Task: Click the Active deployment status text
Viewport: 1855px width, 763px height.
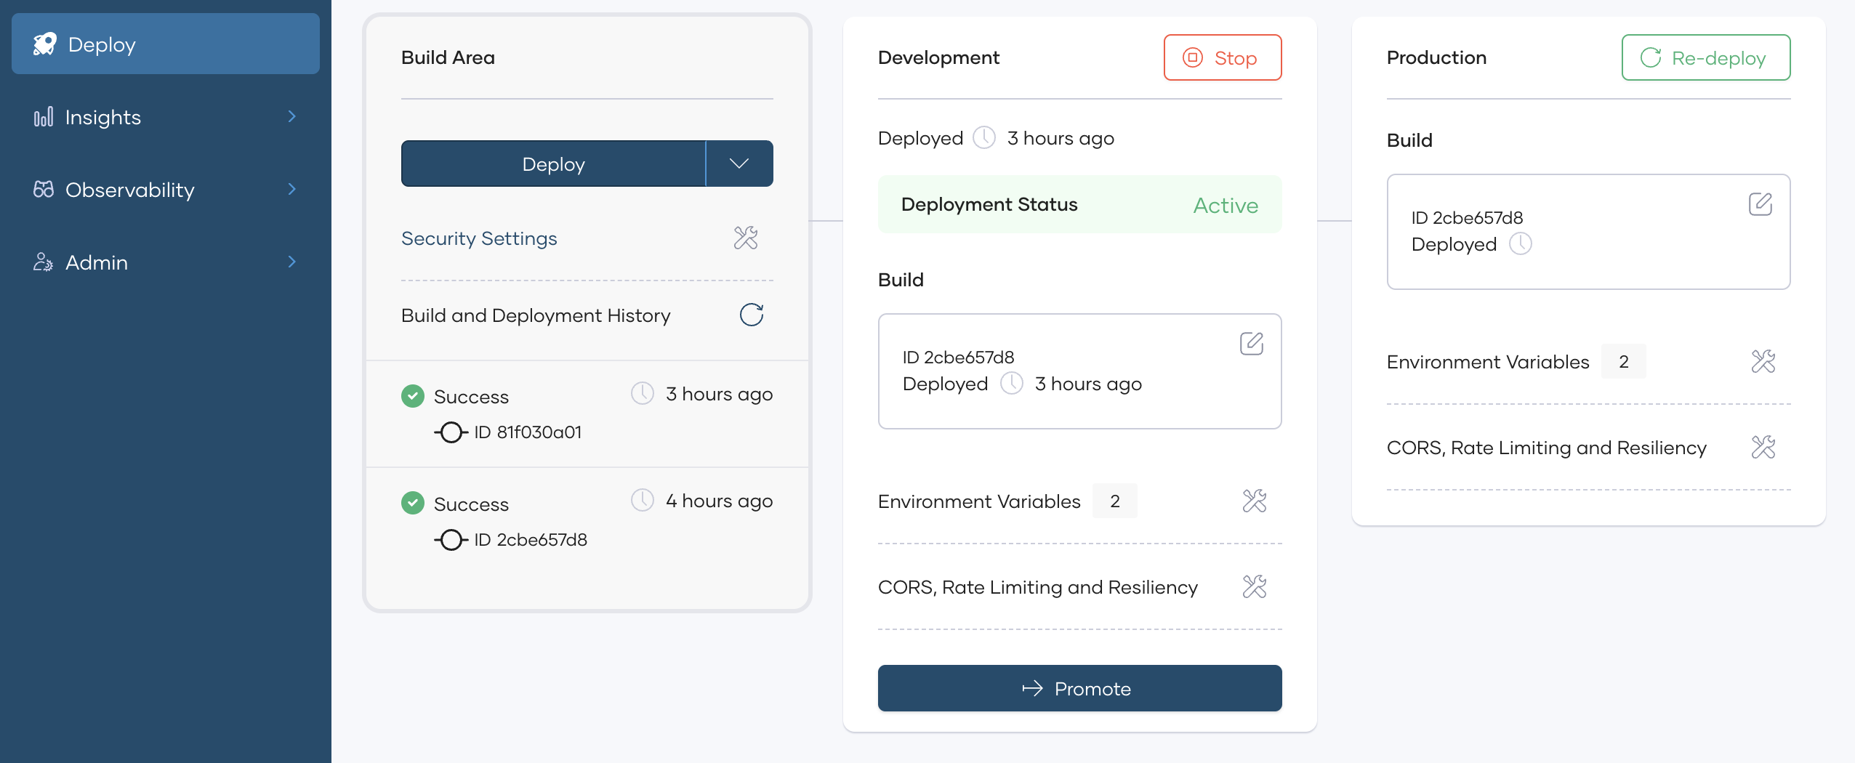Action: point(1226,205)
